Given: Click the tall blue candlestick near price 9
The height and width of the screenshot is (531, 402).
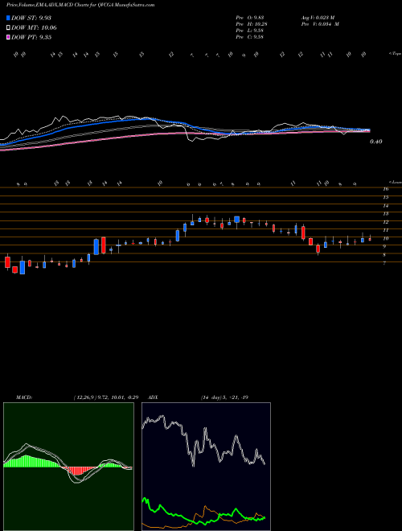Looking at the screenshot, I should pos(96,246).
